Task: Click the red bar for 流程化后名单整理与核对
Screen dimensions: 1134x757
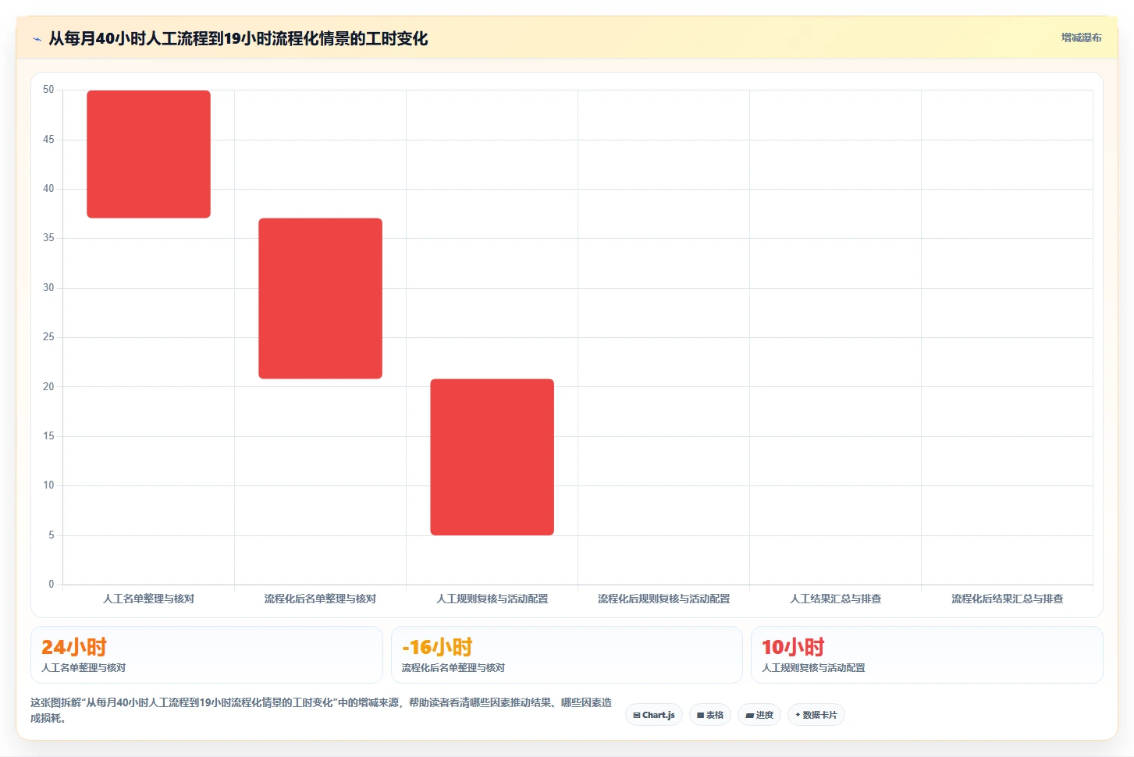Action: click(x=320, y=298)
